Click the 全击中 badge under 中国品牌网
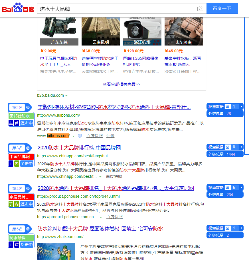 point(27,164)
